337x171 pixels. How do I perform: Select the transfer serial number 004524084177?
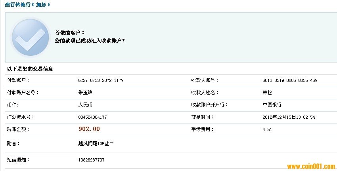pyautogui.click(x=92, y=117)
